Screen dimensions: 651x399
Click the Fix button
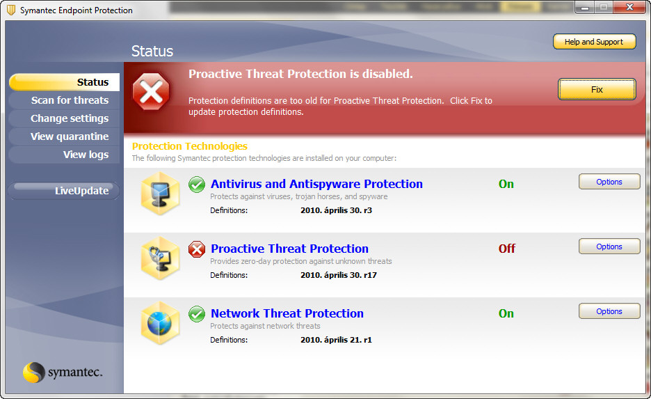[x=597, y=89]
